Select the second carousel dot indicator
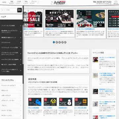Screen dimensions: 119x119 (57, 42)
